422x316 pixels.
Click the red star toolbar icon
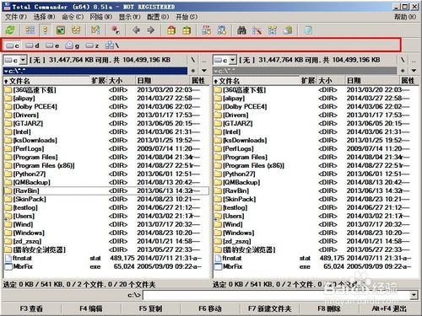pos(116,30)
